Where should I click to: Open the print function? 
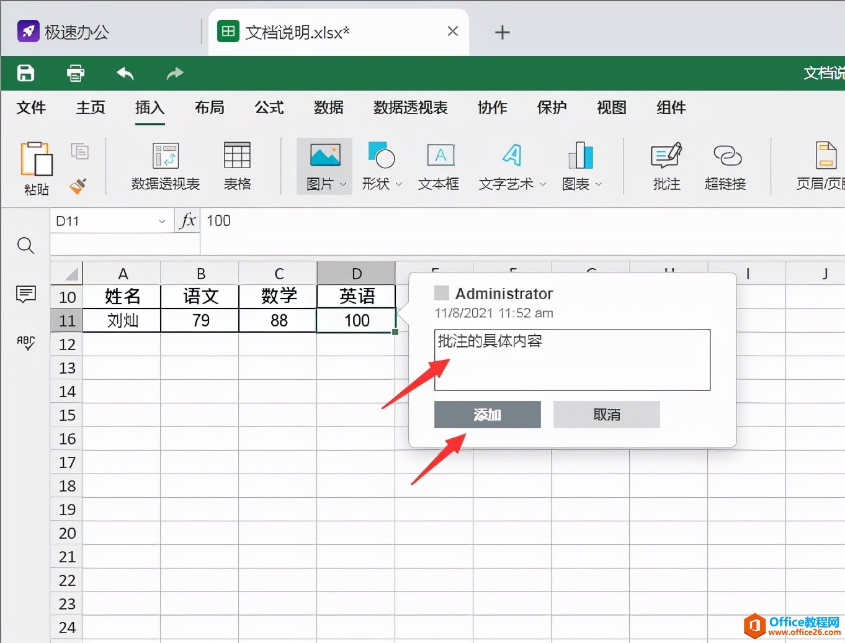pos(75,73)
